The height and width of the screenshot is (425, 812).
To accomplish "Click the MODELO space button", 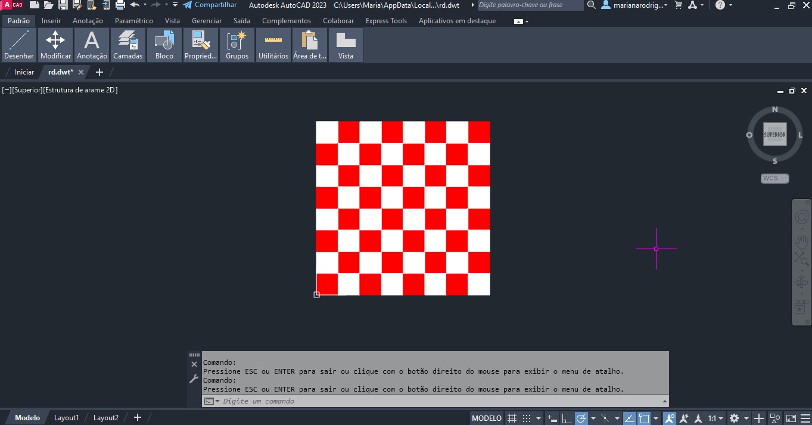I will coord(487,418).
